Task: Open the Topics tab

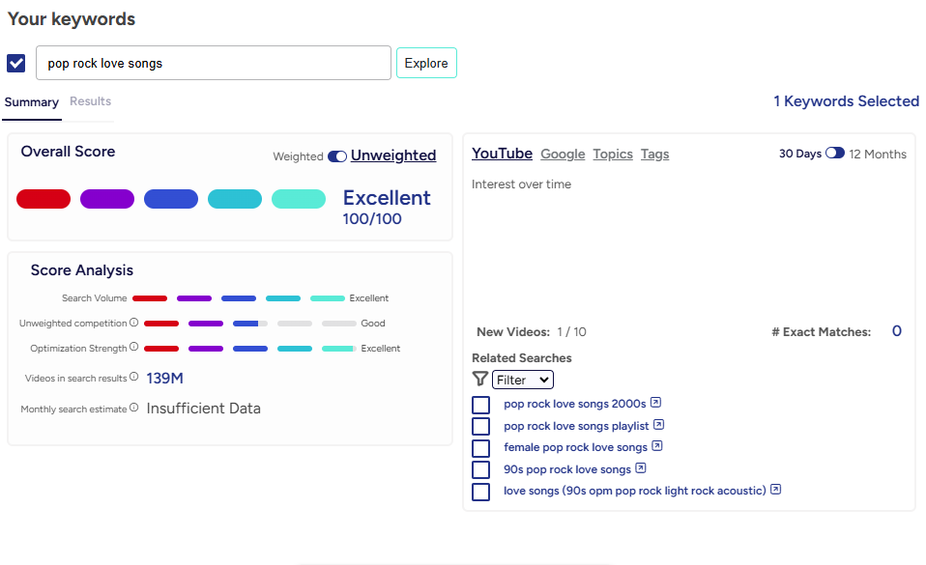Action: [613, 155]
